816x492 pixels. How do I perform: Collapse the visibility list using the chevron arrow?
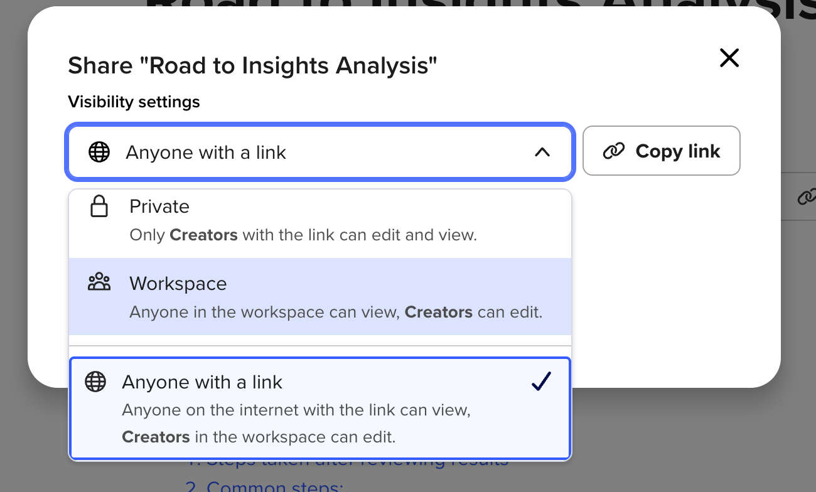(x=542, y=152)
